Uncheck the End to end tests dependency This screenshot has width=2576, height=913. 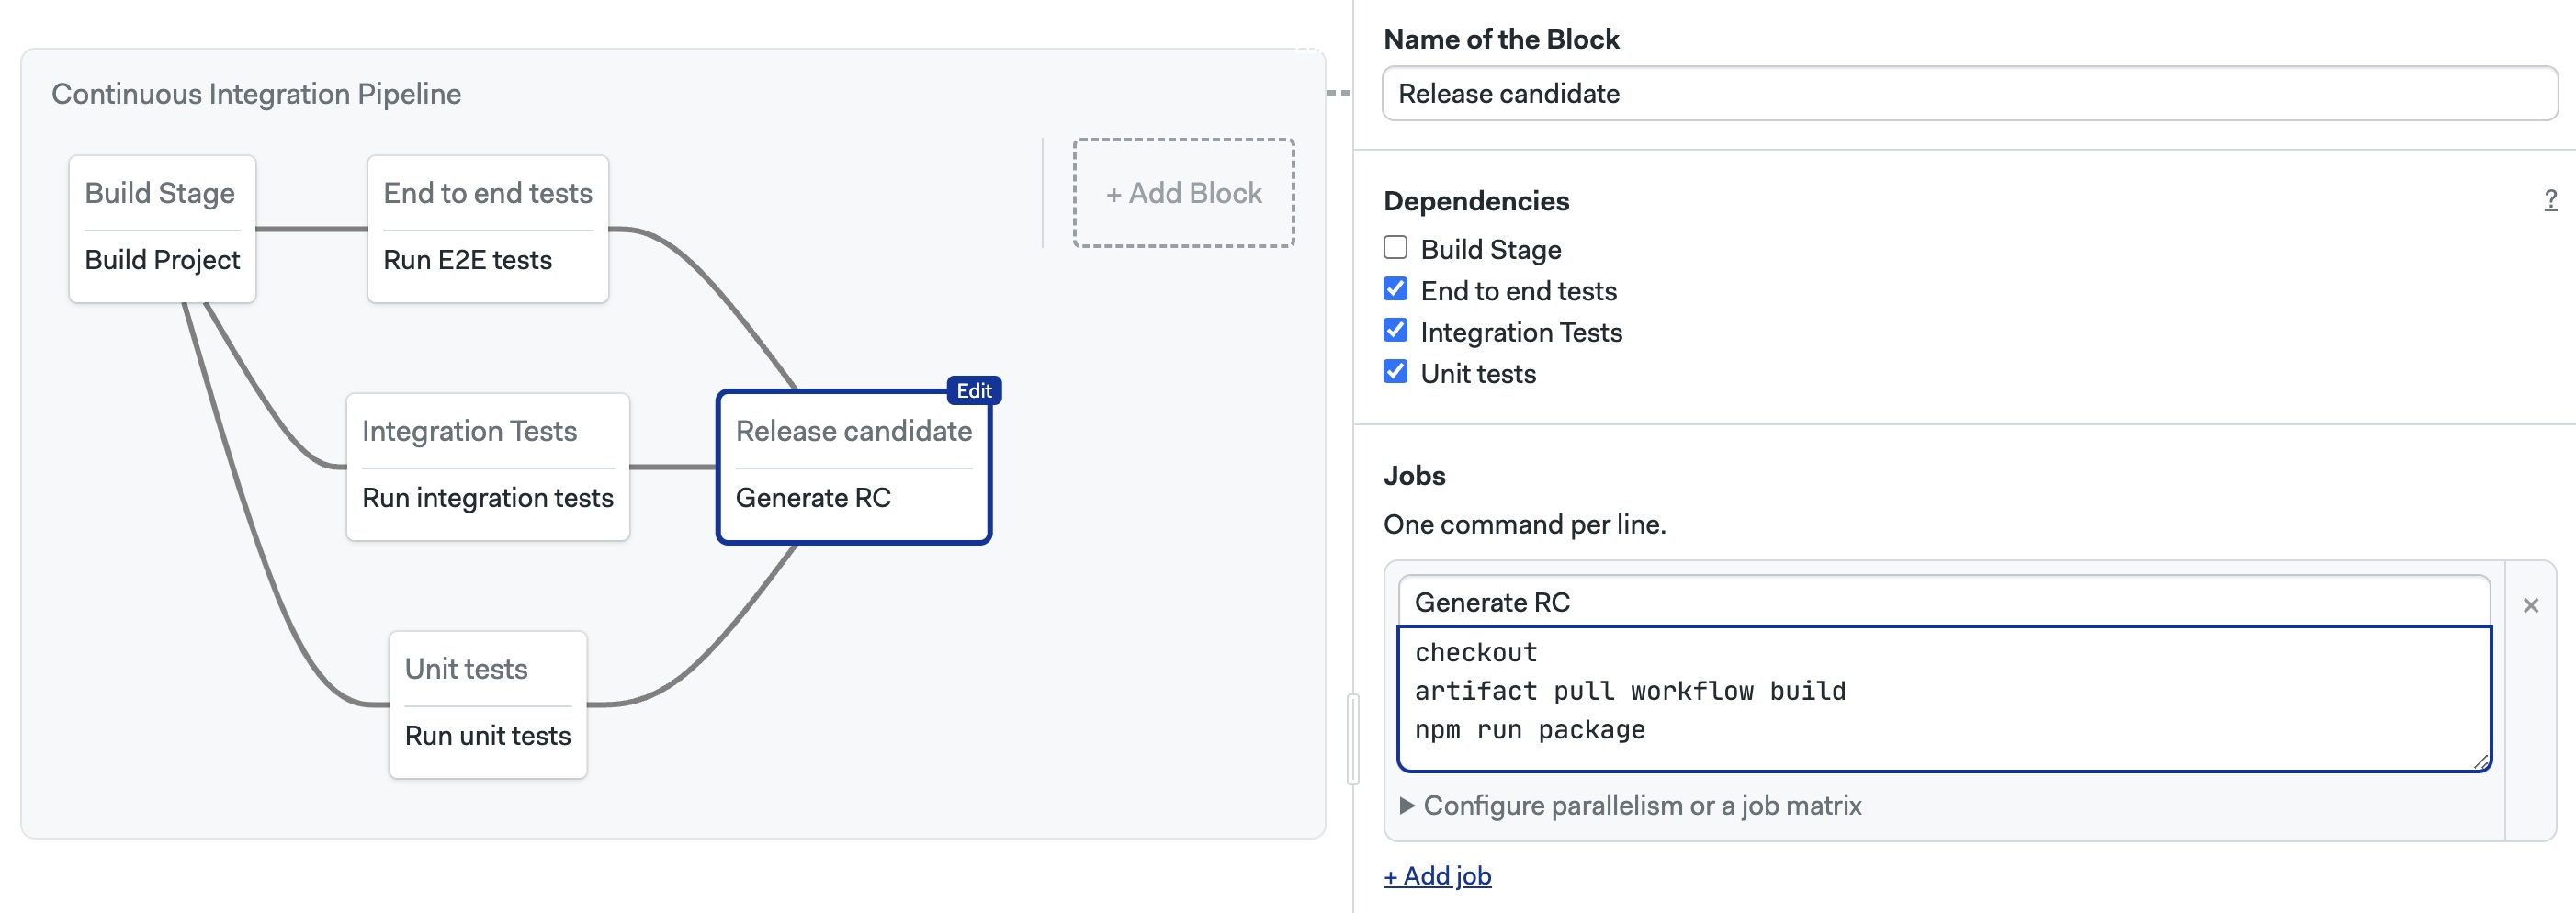pos(1395,290)
